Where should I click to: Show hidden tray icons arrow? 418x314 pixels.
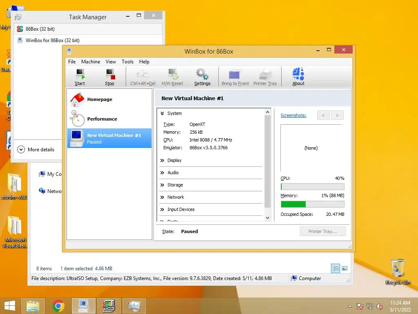[x=350, y=306]
